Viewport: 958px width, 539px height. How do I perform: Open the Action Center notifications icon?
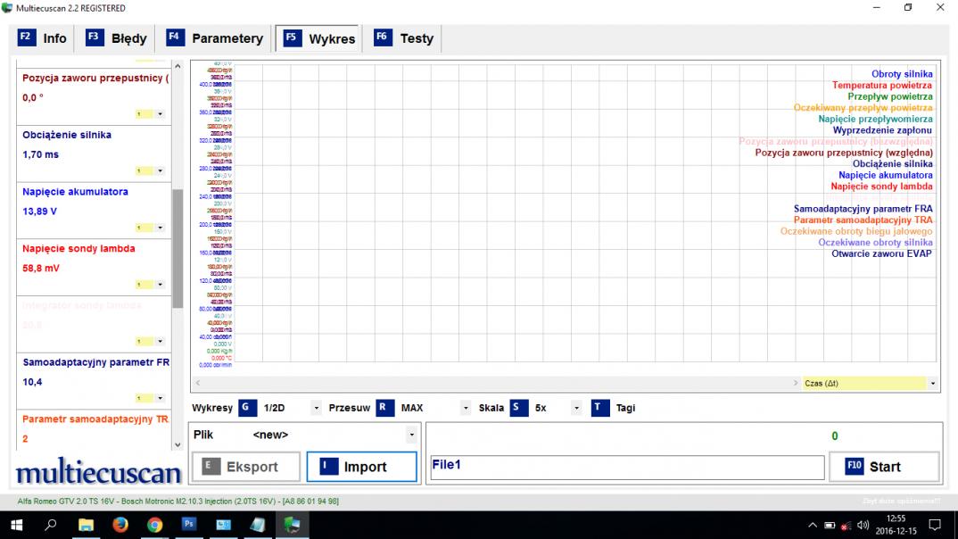935,525
